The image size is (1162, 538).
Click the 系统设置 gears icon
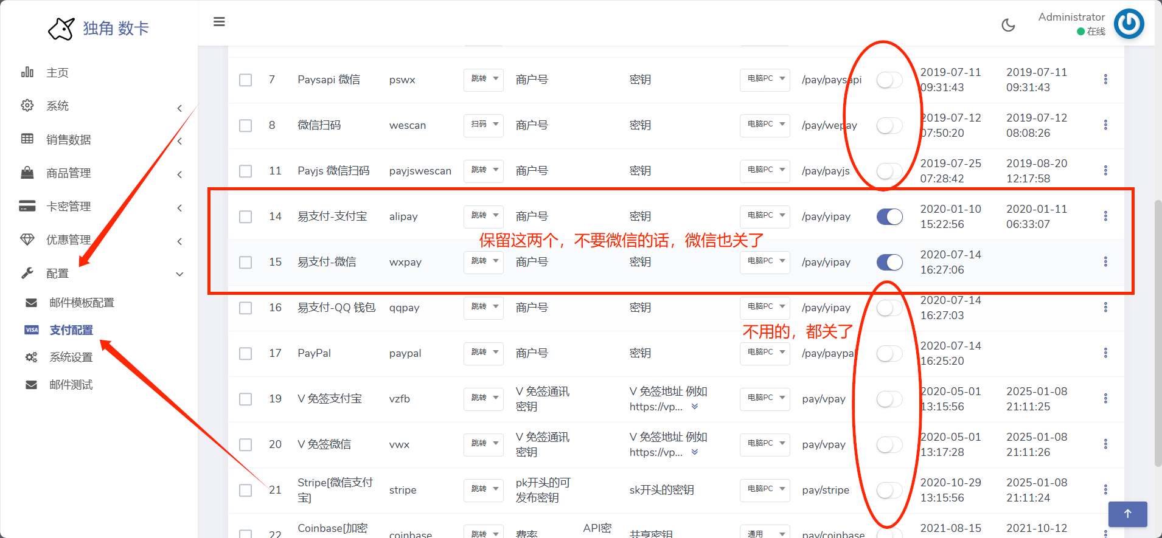coord(31,357)
